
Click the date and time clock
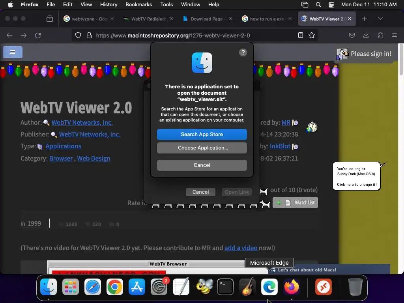point(369,4)
